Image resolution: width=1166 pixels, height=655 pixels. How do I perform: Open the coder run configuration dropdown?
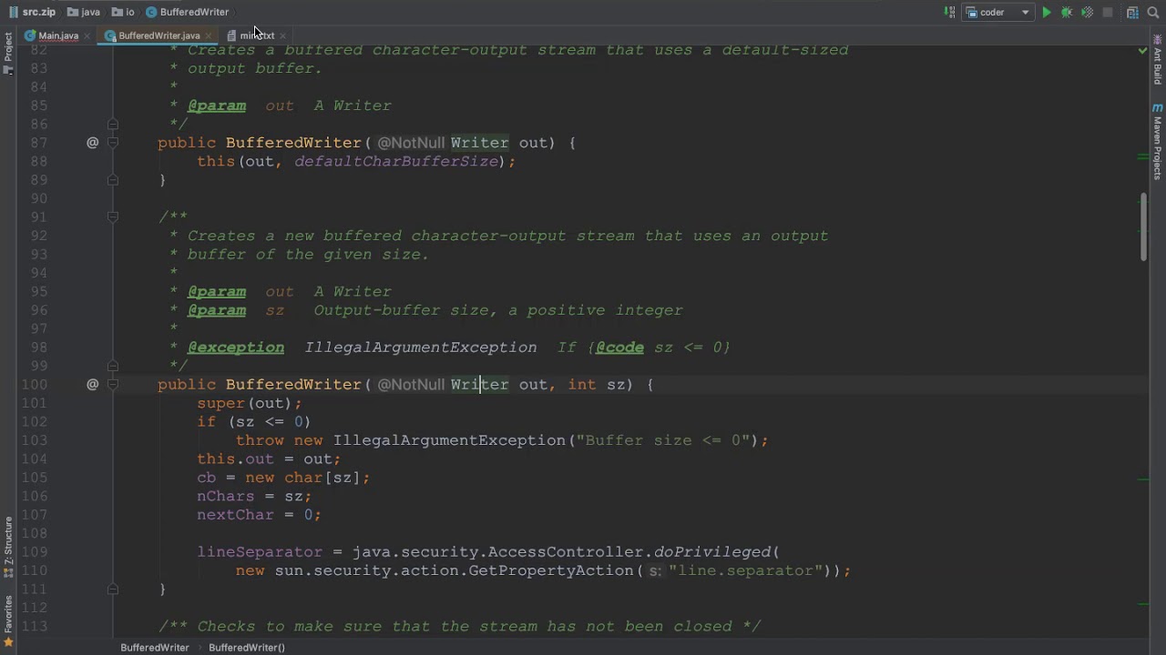[x=997, y=13]
